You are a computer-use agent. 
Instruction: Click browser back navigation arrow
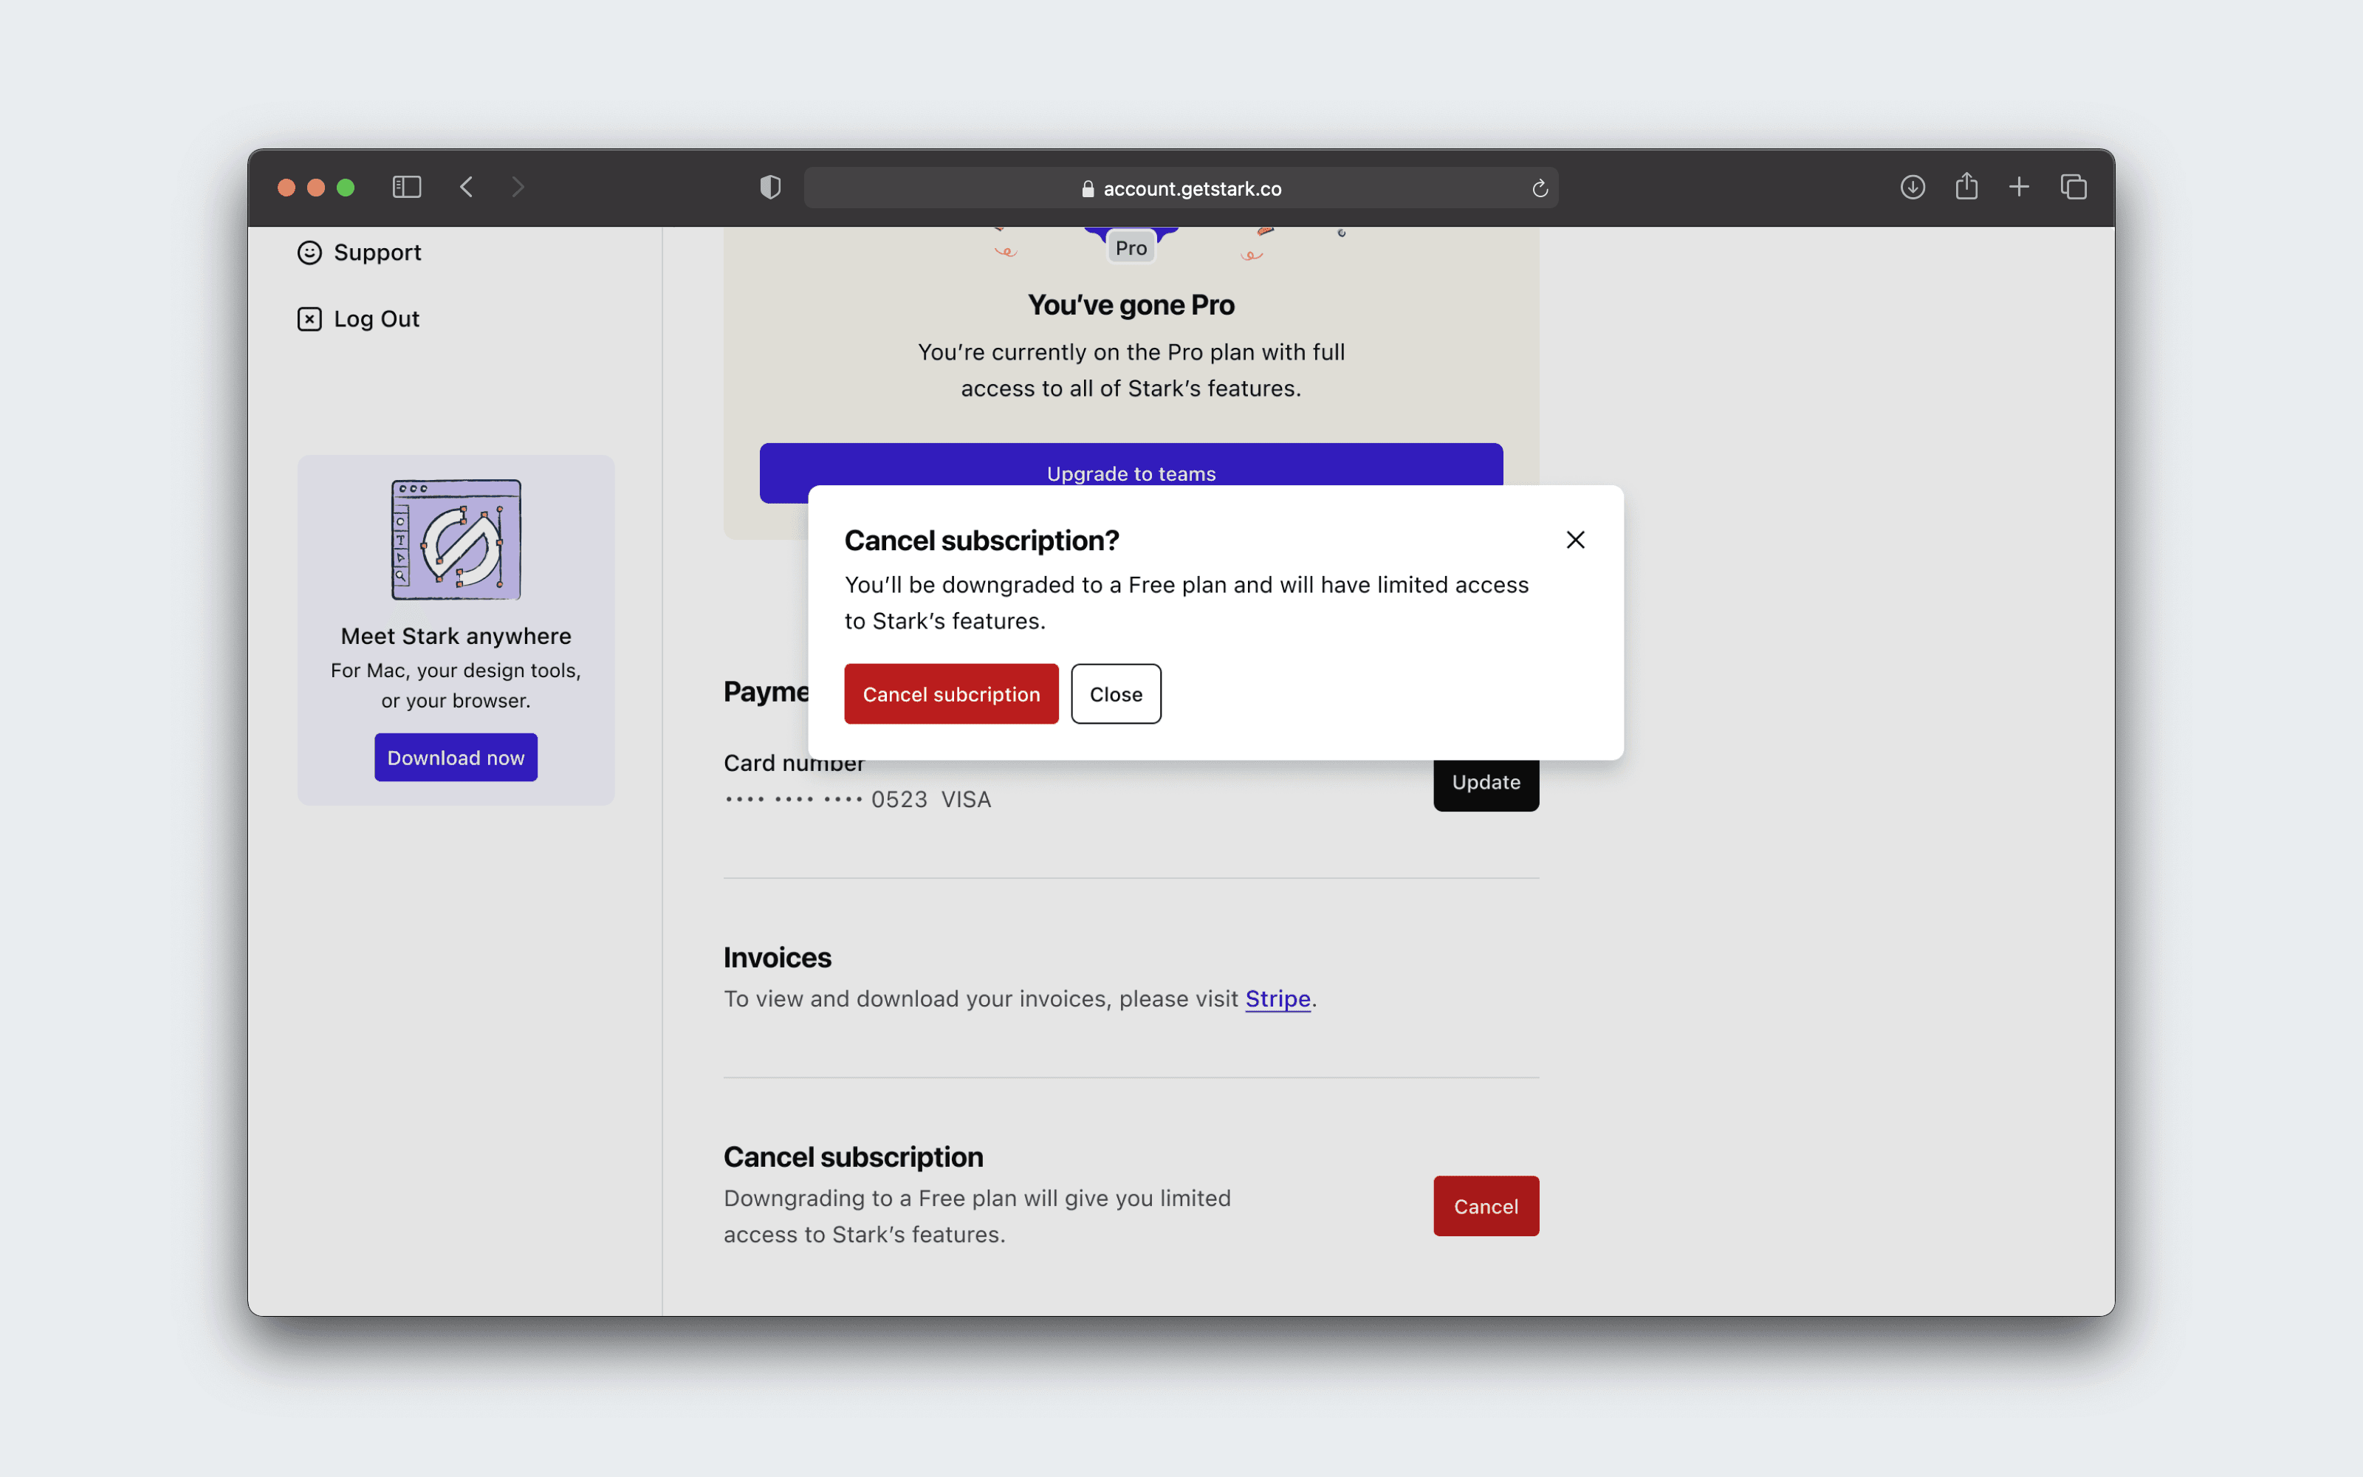[x=468, y=185]
